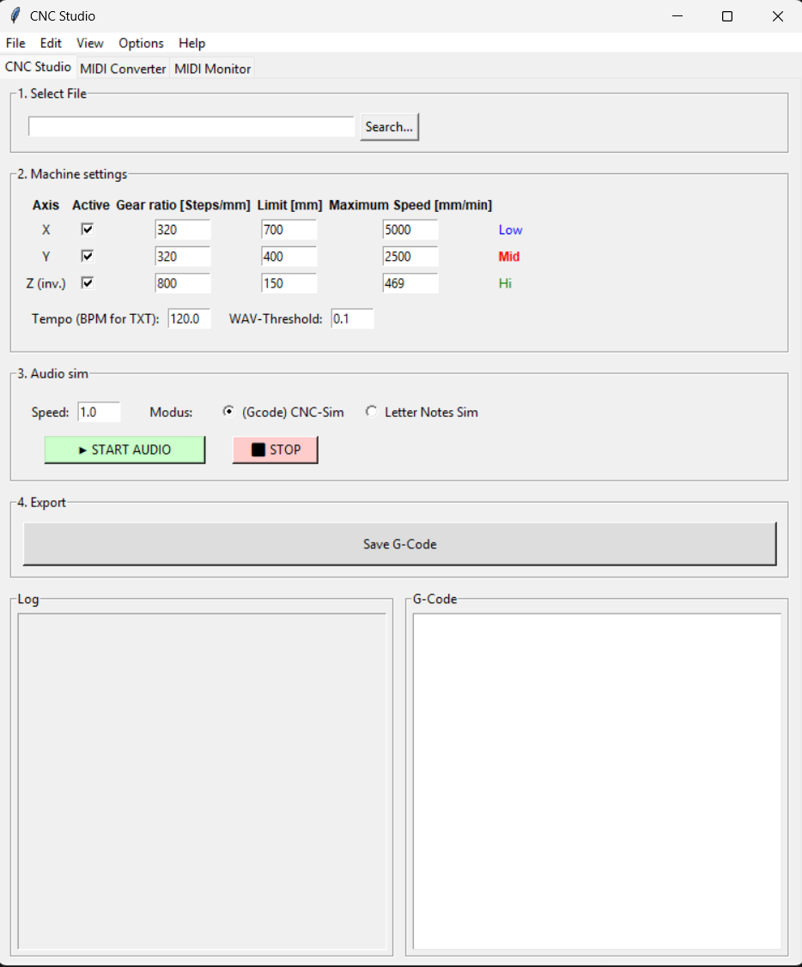Screen dimensions: 802x967
Task: Click Y axis gear ratio field 320
Action: 182,256
